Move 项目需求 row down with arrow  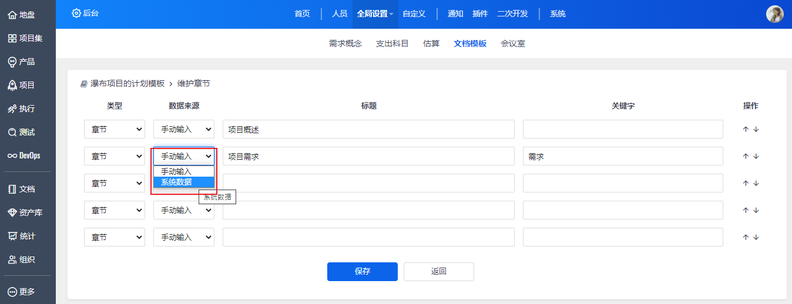[x=756, y=156]
